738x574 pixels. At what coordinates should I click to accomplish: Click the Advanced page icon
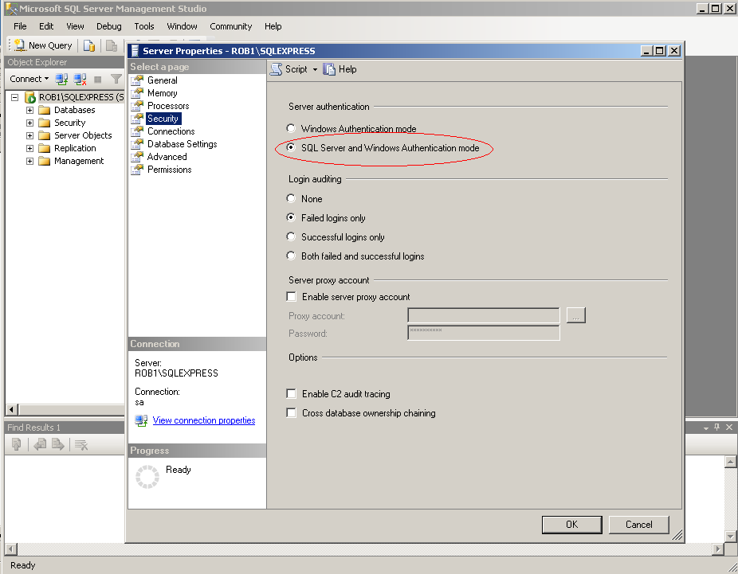(x=137, y=157)
